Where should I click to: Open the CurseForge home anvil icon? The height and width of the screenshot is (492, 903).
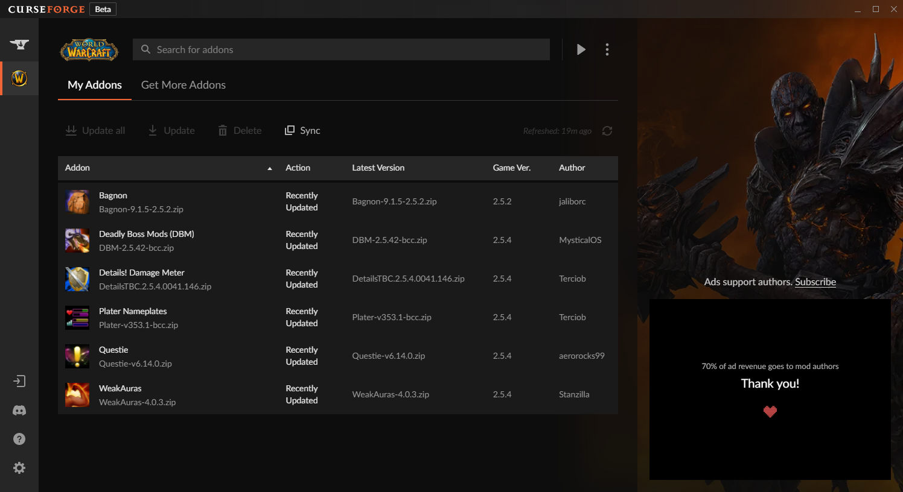[19, 44]
